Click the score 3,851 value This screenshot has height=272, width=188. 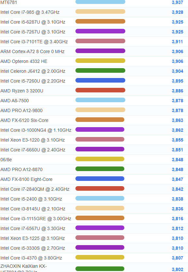pyautogui.click(x=177, y=150)
